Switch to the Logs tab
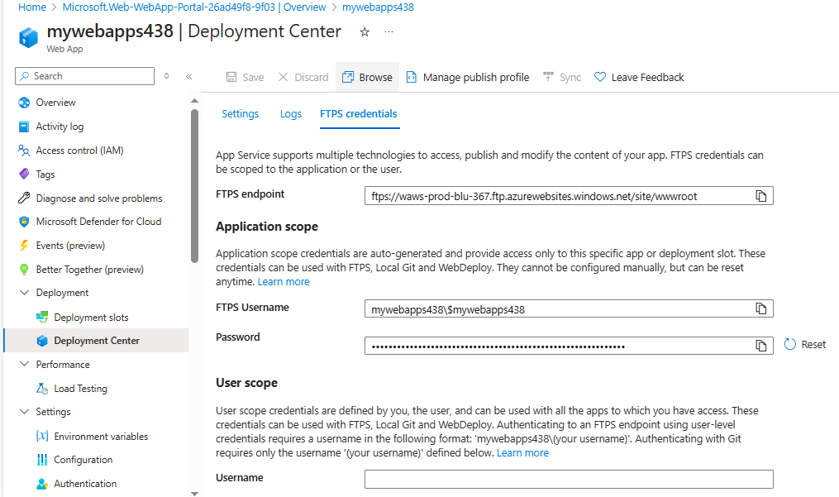Image resolution: width=839 pixels, height=497 pixels. pyautogui.click(x=290, y=113)
